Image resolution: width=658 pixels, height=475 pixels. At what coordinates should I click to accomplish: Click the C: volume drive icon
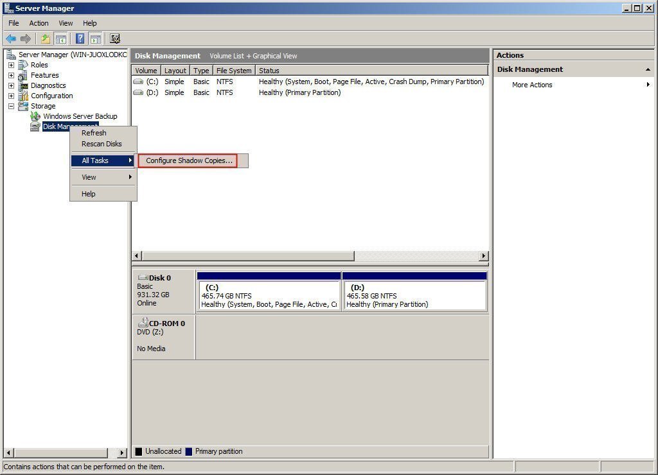138,82
